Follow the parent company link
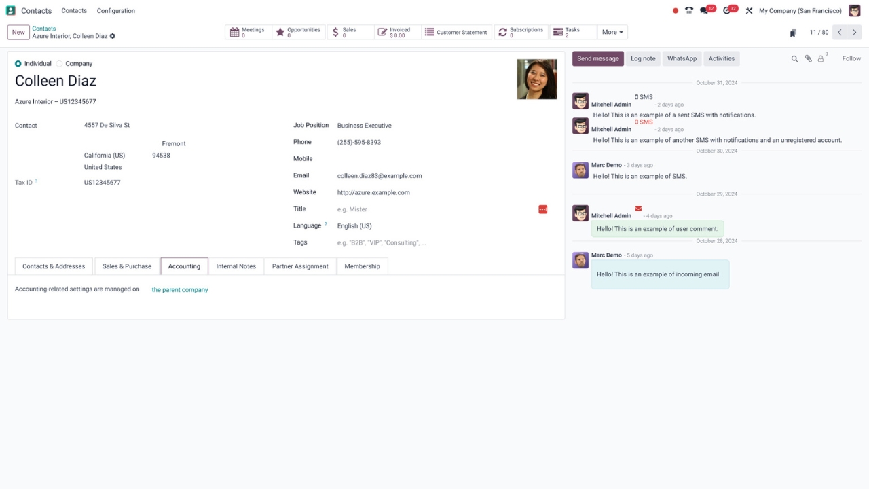 [x=180, y=290]
